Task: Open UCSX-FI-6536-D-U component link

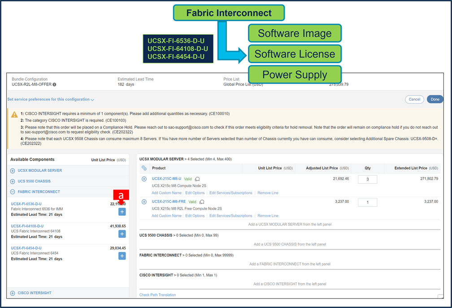Action: (x=26, y=204)
